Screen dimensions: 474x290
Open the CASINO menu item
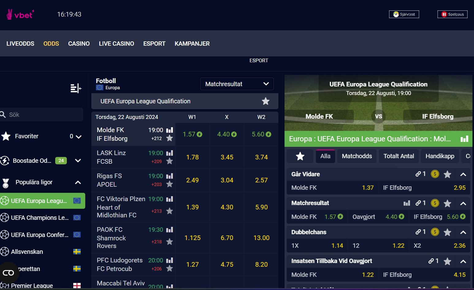[x=79, y=44]
